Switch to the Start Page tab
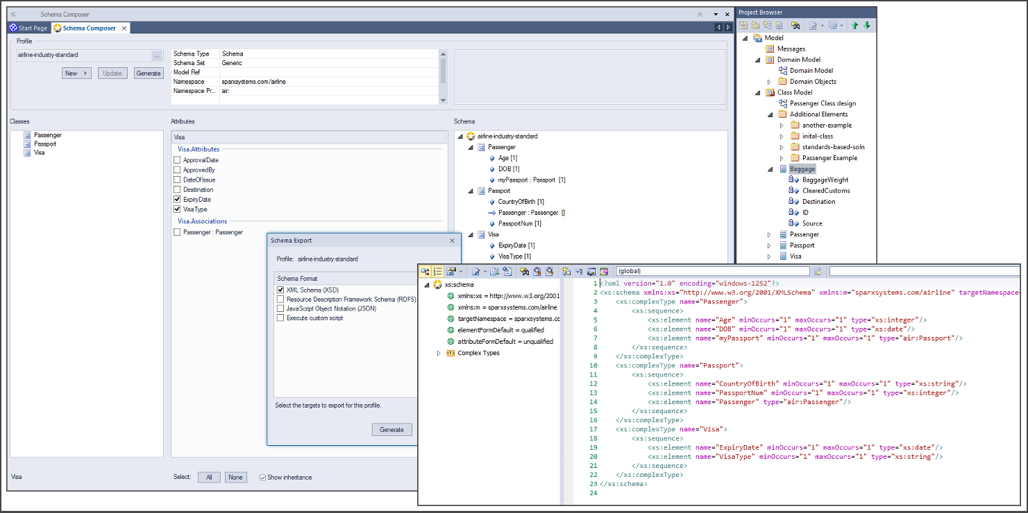The image size is (1028, 513). pos(28,28)
